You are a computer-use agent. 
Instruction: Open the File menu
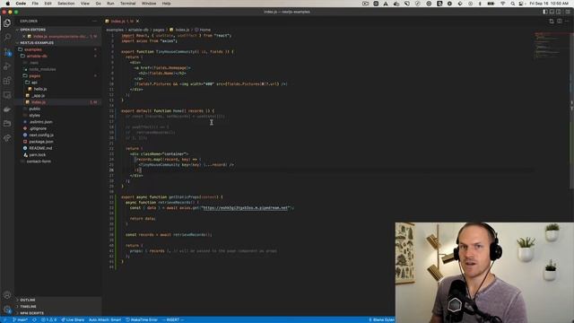click(35, 4)
